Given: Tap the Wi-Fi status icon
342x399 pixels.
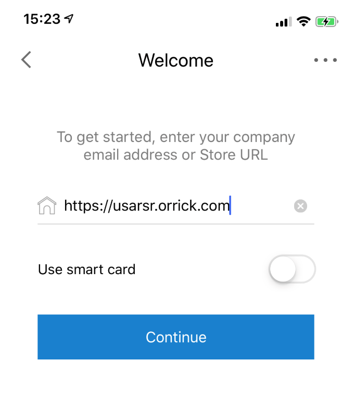Looking at the screenshot, I should point(303,21).
